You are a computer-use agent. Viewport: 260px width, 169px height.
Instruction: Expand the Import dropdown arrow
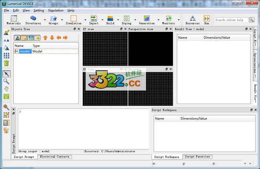102,20
